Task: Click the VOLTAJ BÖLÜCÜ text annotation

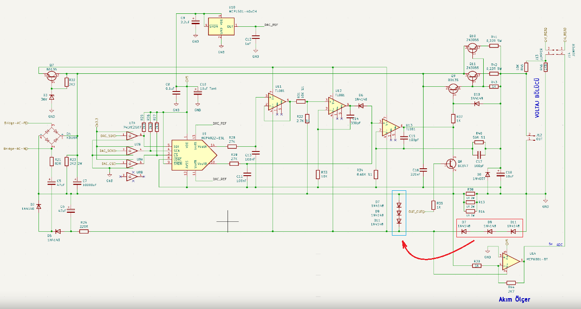Action: tap(536, 98)
